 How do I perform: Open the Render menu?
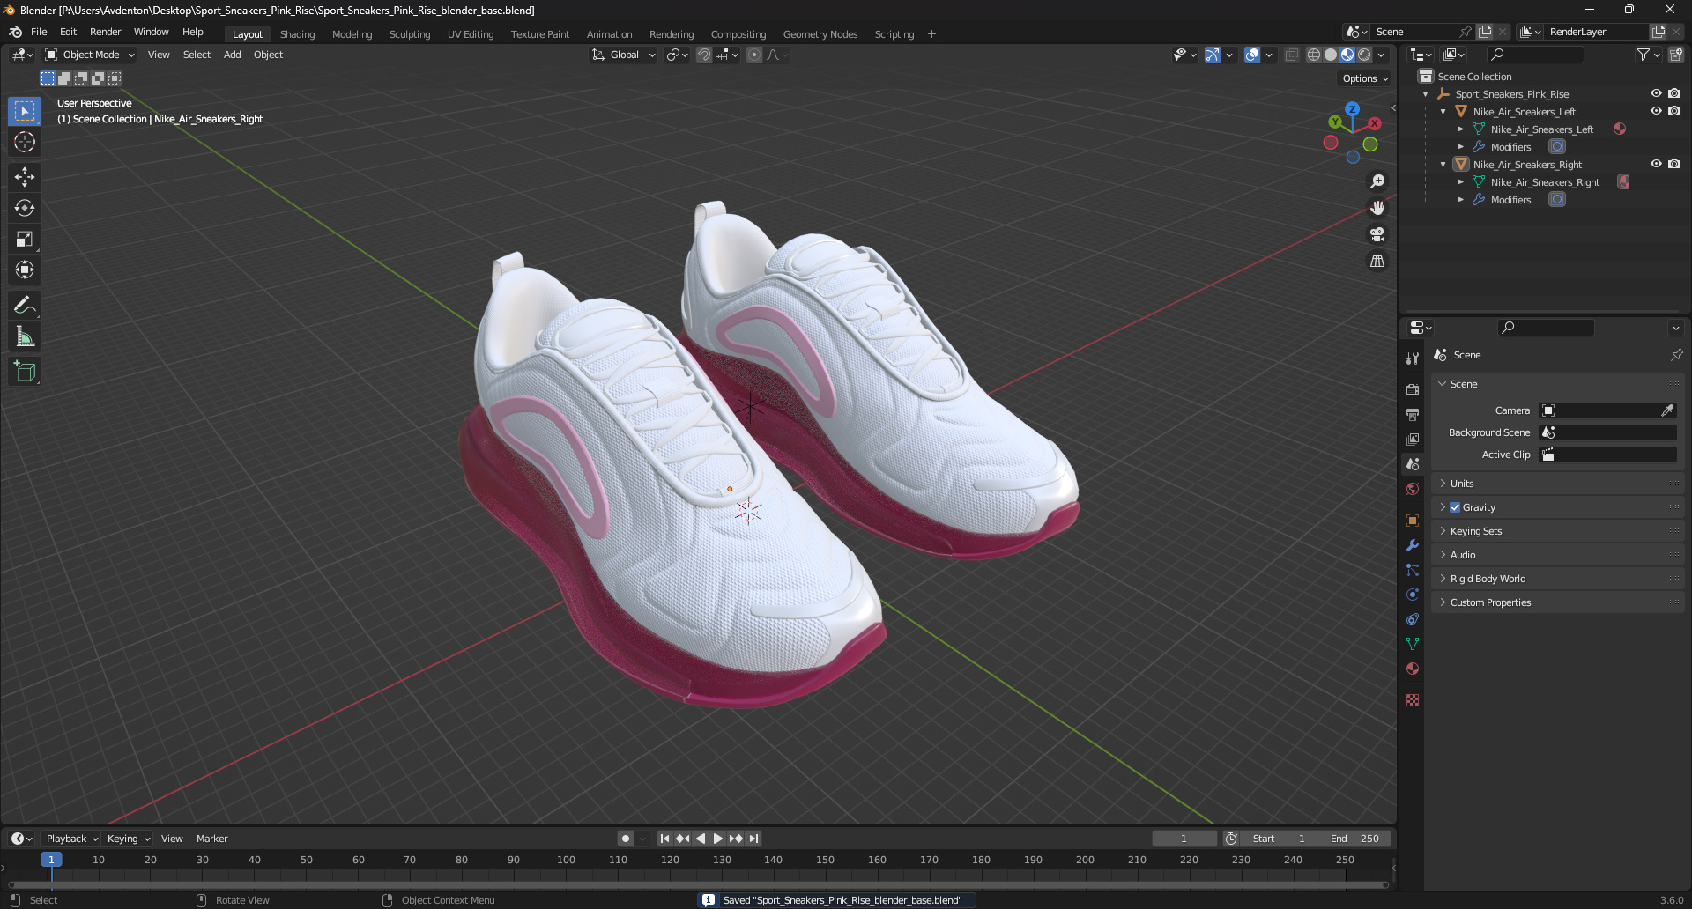tap(105, 32)
